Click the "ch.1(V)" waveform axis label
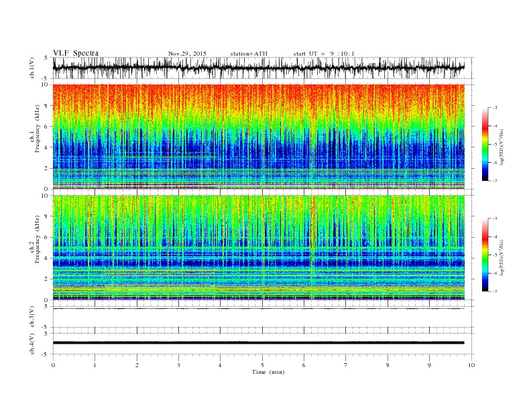 [32, 68]
